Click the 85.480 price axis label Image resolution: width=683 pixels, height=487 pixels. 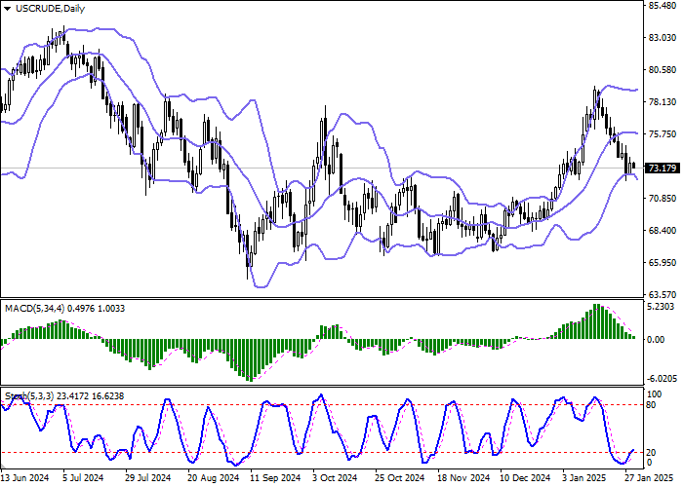(x=663, y=6)
